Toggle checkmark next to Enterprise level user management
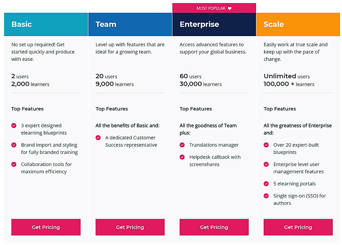This screenshot has height=245, width=342. (266, 164)
